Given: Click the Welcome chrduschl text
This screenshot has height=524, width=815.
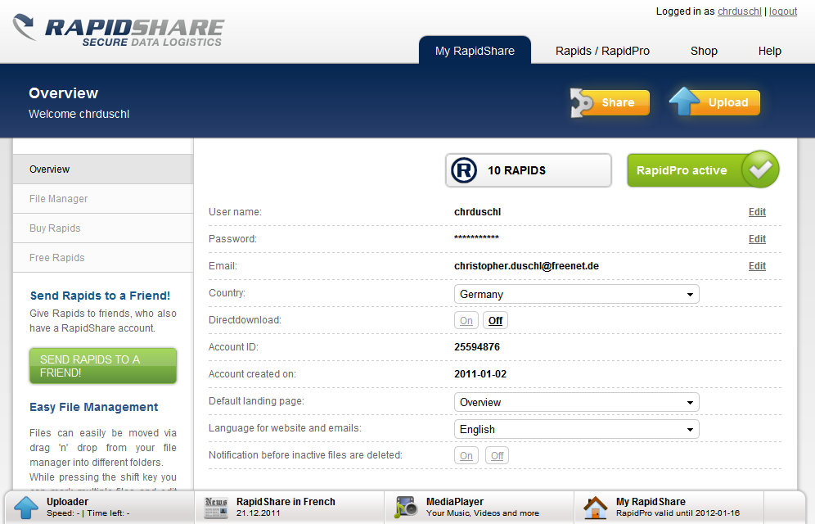Looking at the screenshot, I should pyautogui.click(x=79, y=114).
